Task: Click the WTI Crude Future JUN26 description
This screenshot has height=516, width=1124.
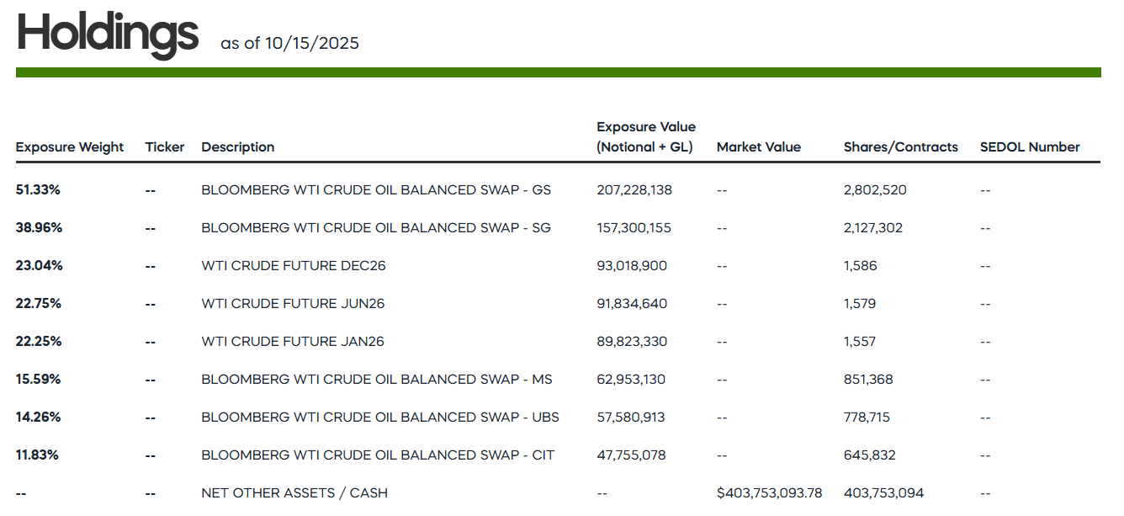Action: pyautogui.click(x=293, y=304)
